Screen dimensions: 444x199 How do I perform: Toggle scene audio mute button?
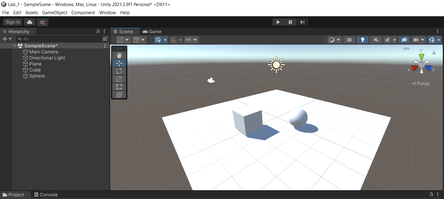pos(376,40)
